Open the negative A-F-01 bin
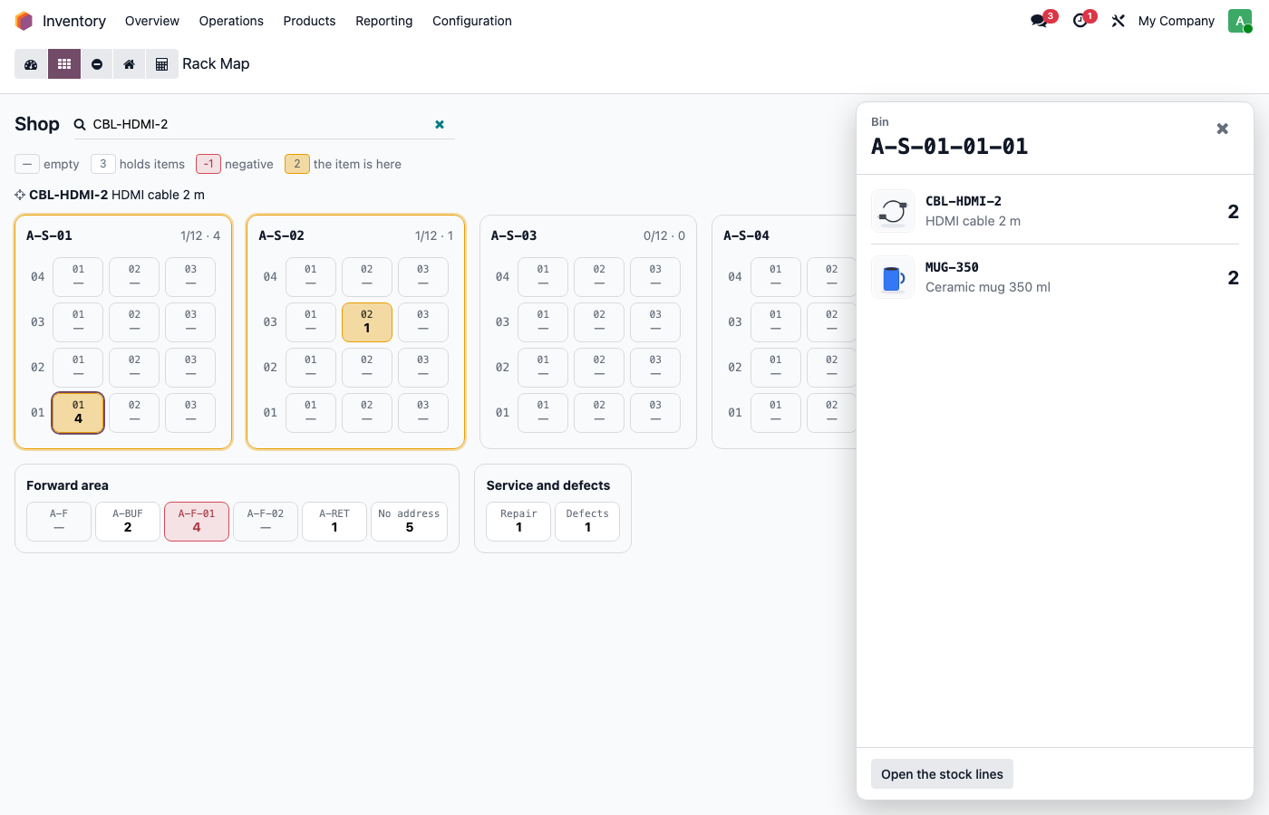1269x815 pixels. click(197, 521)
